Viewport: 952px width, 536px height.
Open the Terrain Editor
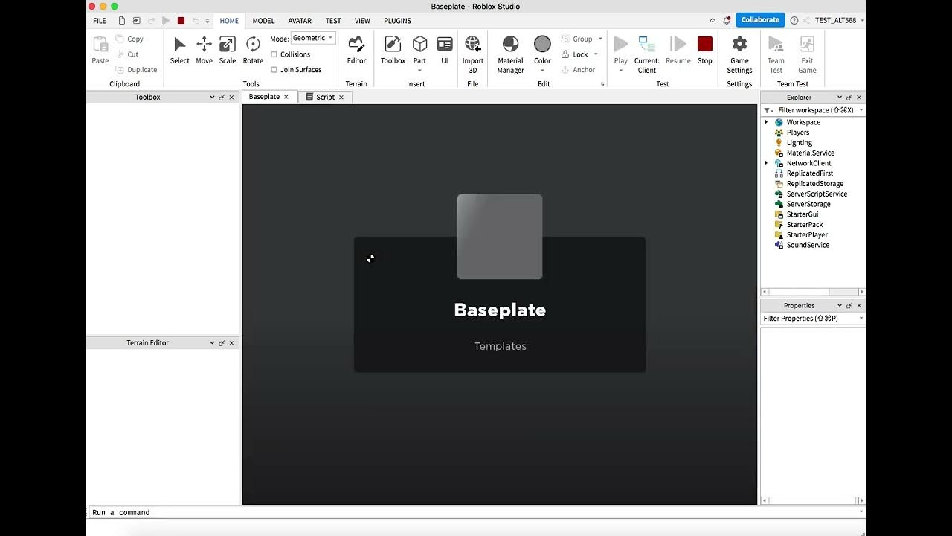click(x=356, y=51)
